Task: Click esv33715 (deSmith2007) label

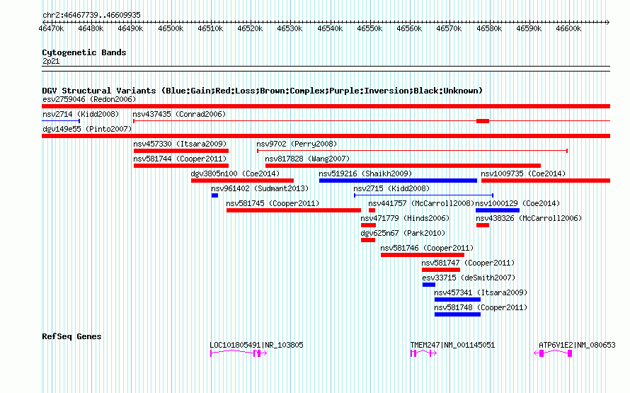Action: point(469,278)
